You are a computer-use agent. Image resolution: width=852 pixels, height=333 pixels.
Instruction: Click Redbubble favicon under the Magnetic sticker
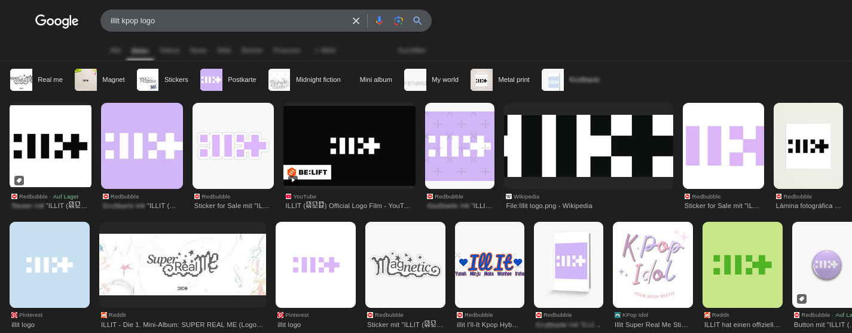(x=370, y=315)
